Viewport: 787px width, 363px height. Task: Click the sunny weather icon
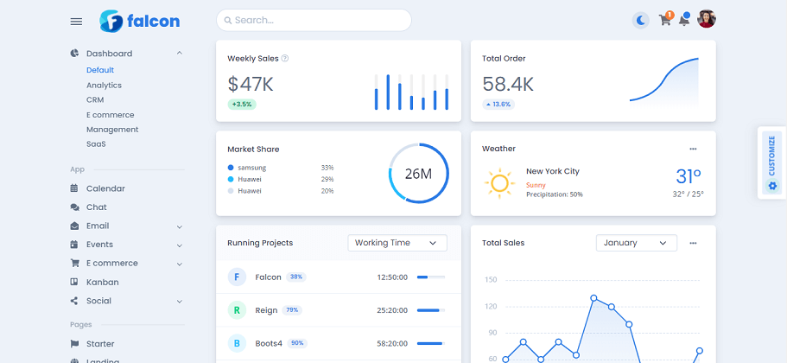click(499, 183)
